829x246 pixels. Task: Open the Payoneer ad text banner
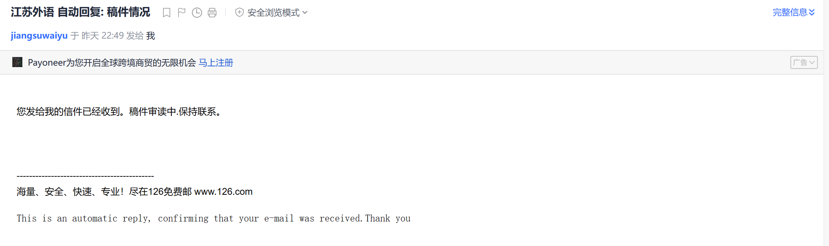pyautogui.click(x=112, y=63)
